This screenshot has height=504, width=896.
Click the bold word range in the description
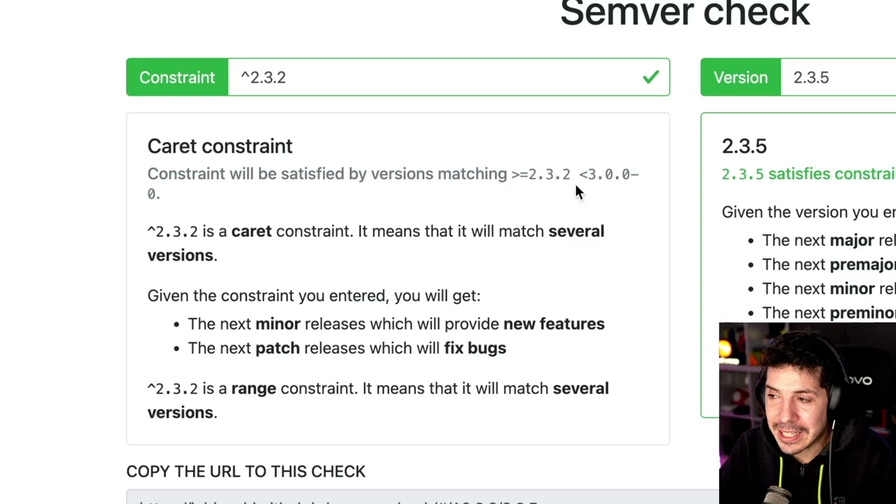253,388
